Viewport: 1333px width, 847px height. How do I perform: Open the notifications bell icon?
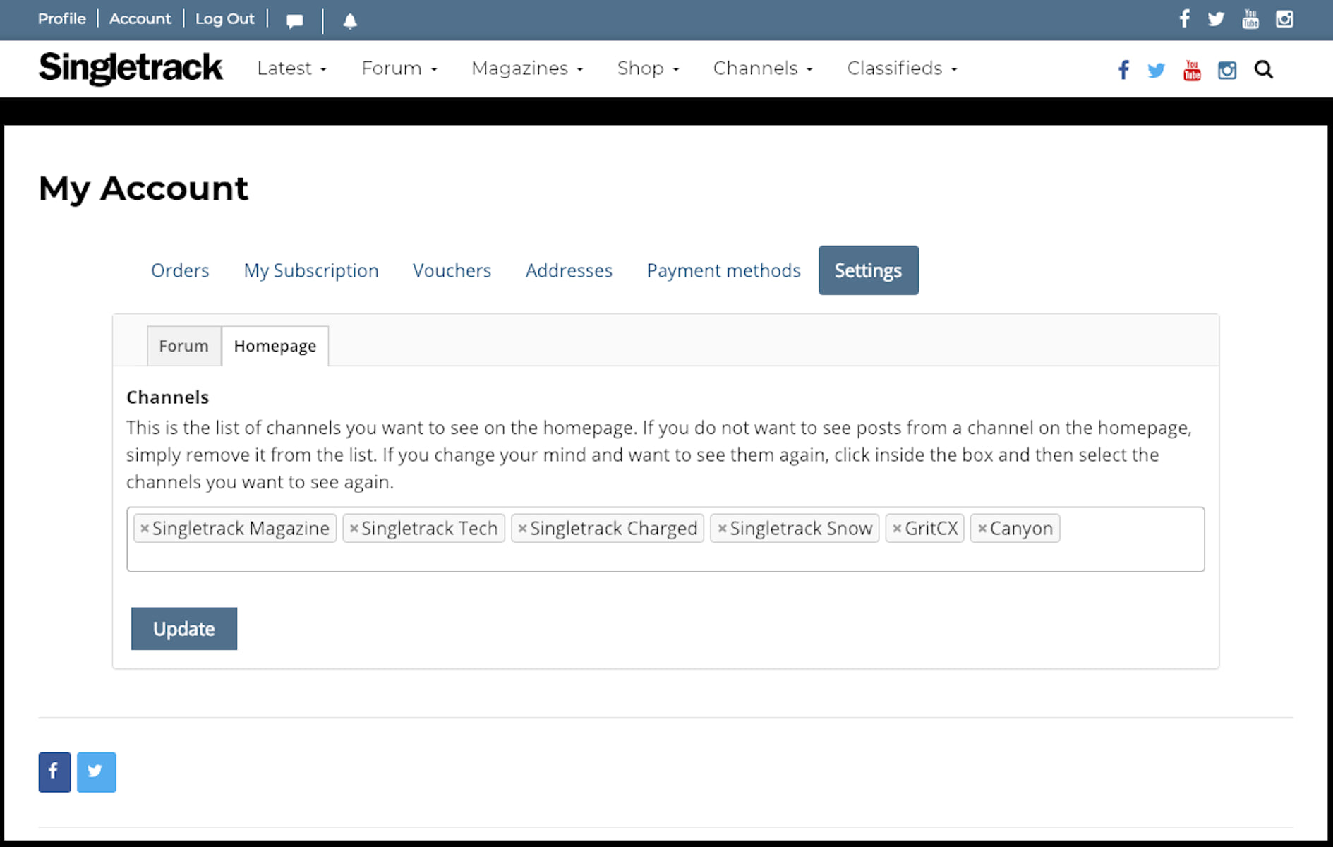click(350, 20)
